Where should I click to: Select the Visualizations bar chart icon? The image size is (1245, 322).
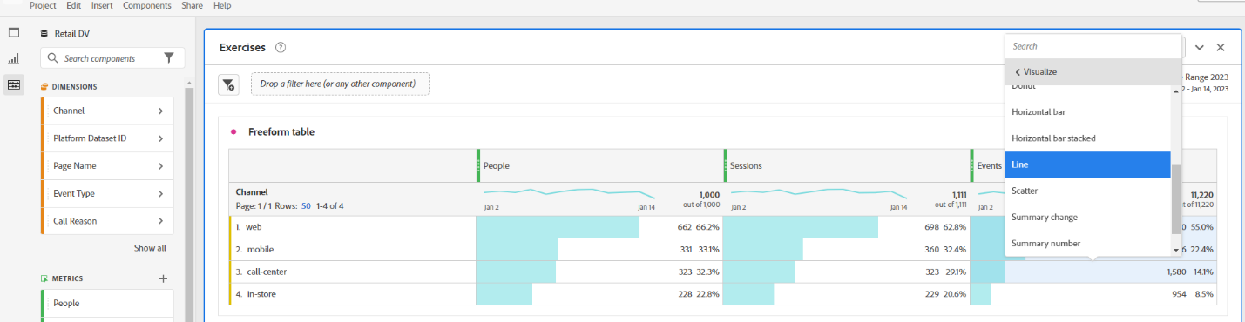pos(14,58)
